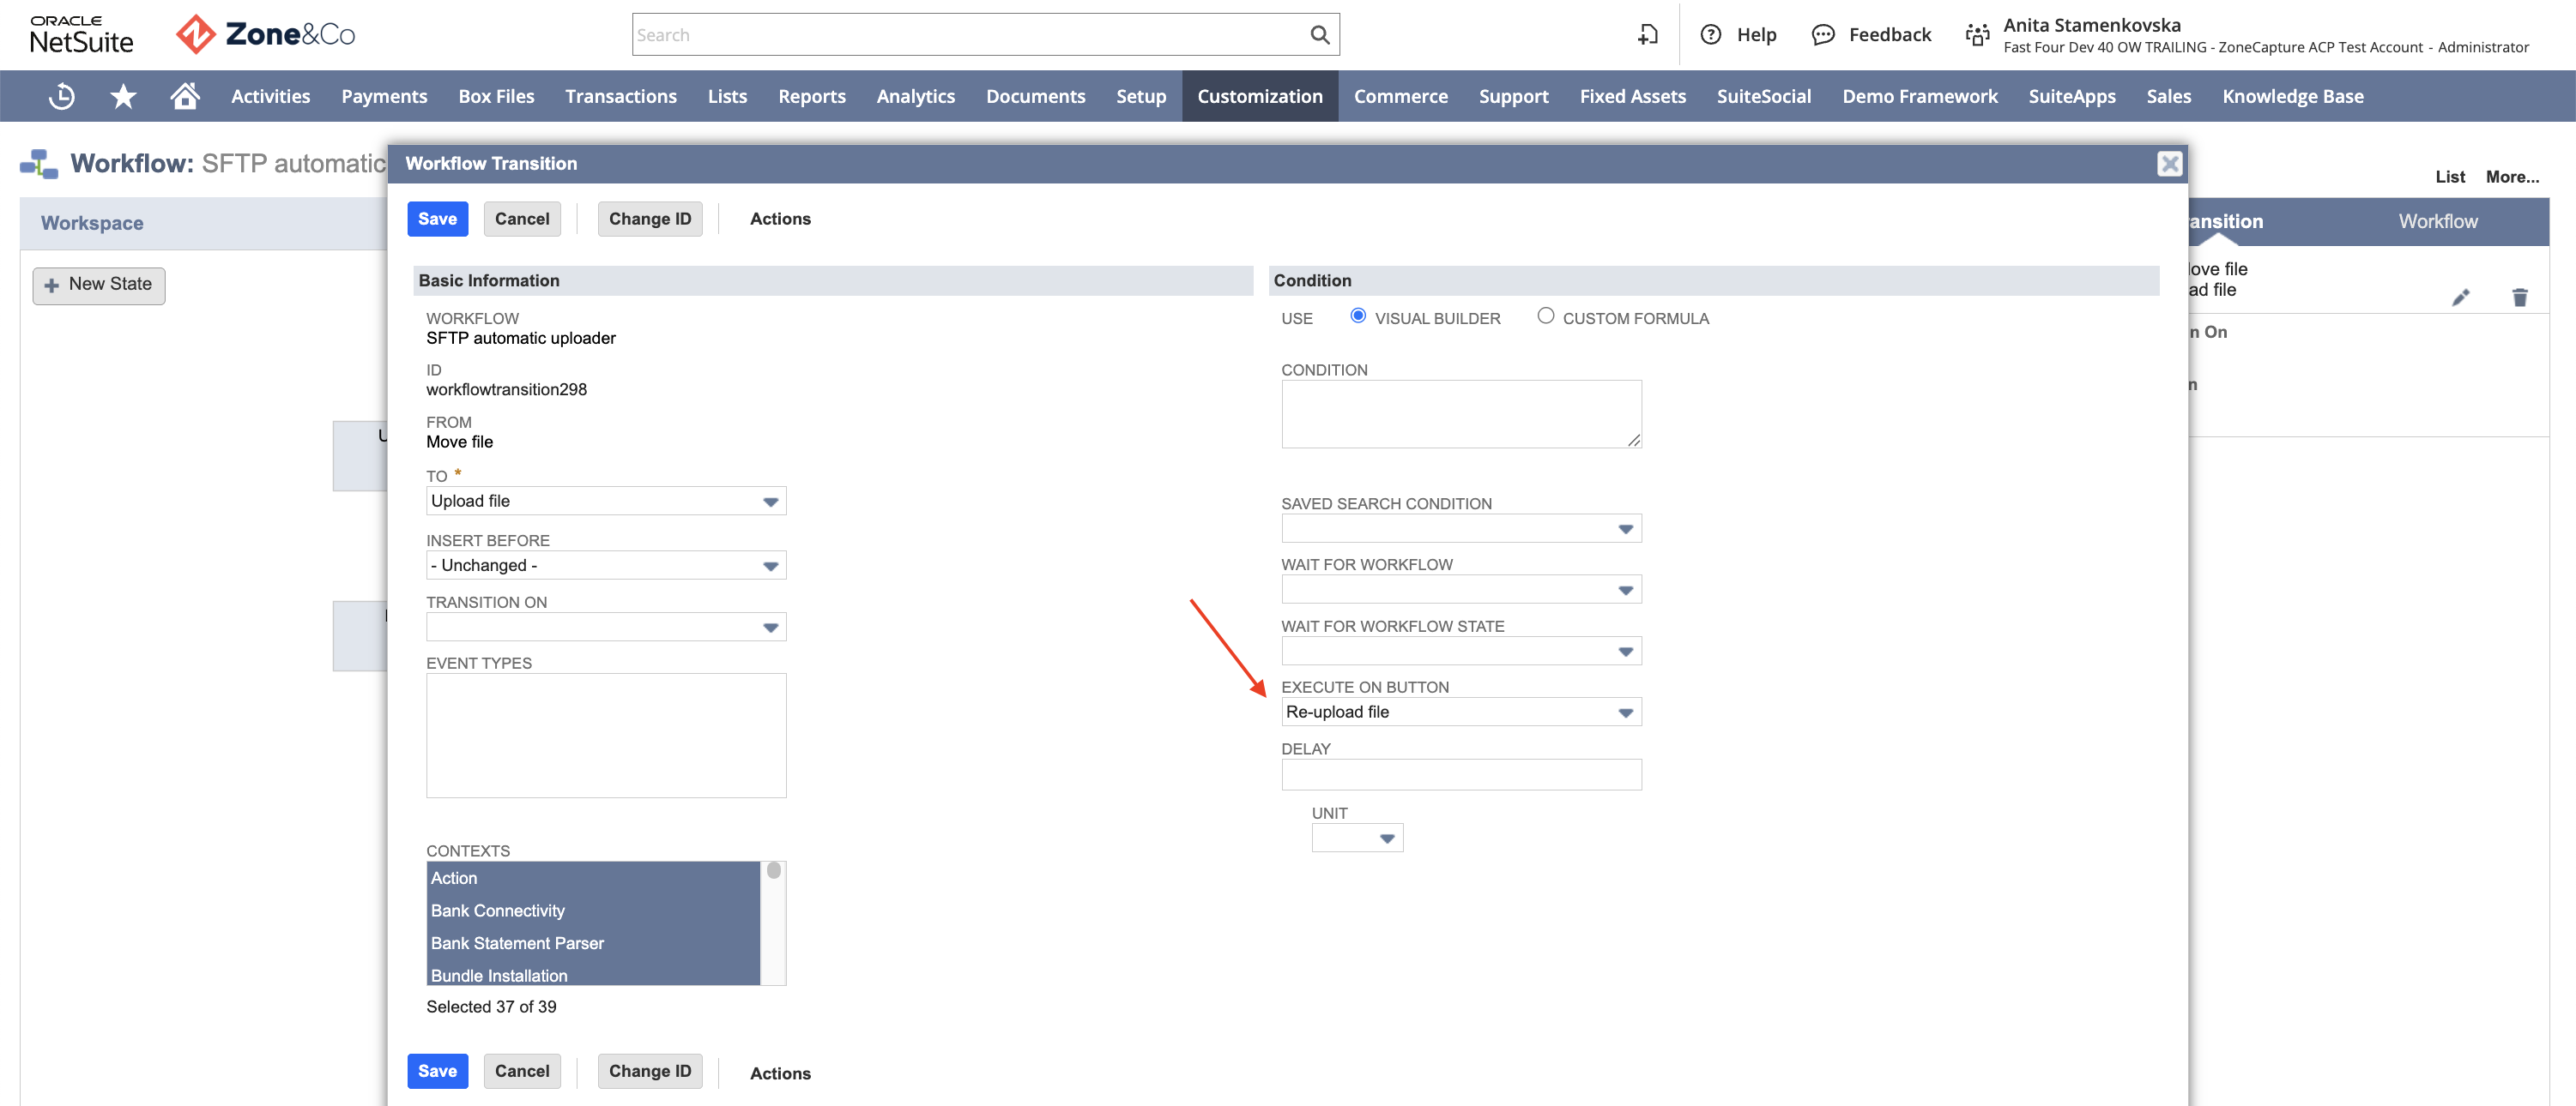2576x1106 pixels.
Task: Open the Transition On dropdown
Action: coord(606,627)
